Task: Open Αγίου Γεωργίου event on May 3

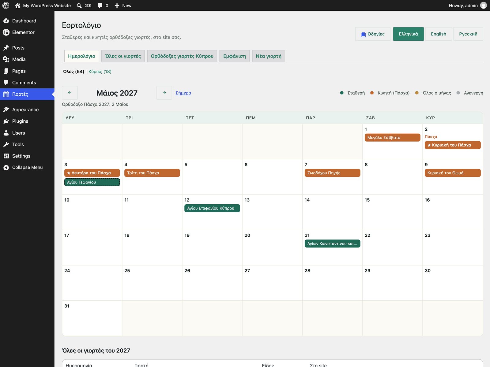Action: tap(92, 182)
